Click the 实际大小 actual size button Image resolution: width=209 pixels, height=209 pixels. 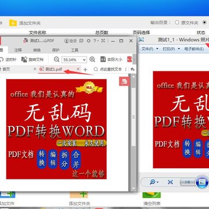click(111, 60)
